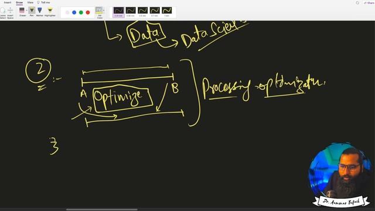
Task: Pick the green ink color
Action: [81, 12]
